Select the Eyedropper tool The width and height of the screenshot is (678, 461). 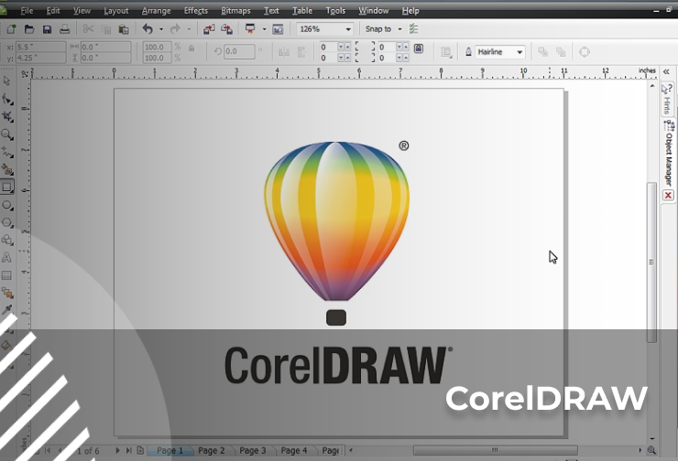click(x=7, y=311)
